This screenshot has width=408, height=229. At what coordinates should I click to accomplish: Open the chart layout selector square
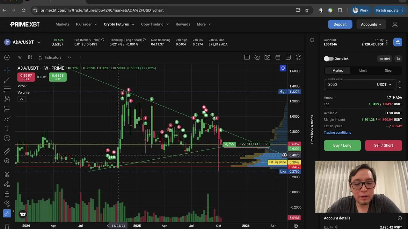[x=247, y=58]
